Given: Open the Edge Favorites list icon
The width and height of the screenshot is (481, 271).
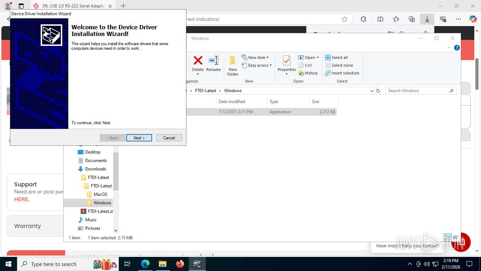Looking at the screenshot, I should (x=396, y=19).
